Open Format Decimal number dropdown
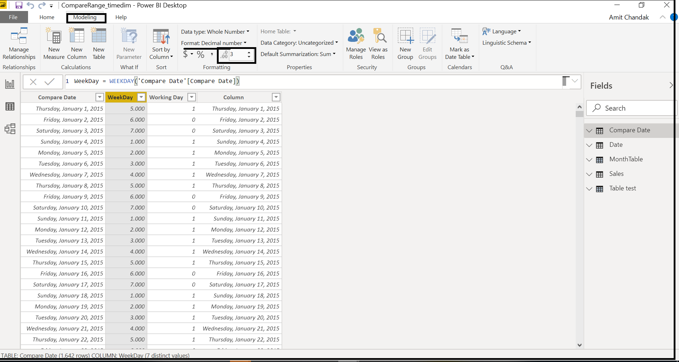This screenshot has width=679, height=362. click(214, 43)
